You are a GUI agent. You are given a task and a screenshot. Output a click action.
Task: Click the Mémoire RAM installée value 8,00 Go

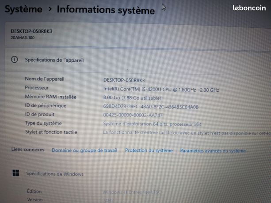pyautogui.click(x=132, y=98)
